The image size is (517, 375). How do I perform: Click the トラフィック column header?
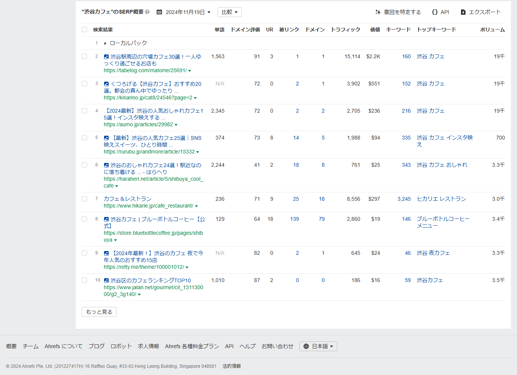[346, 29]
